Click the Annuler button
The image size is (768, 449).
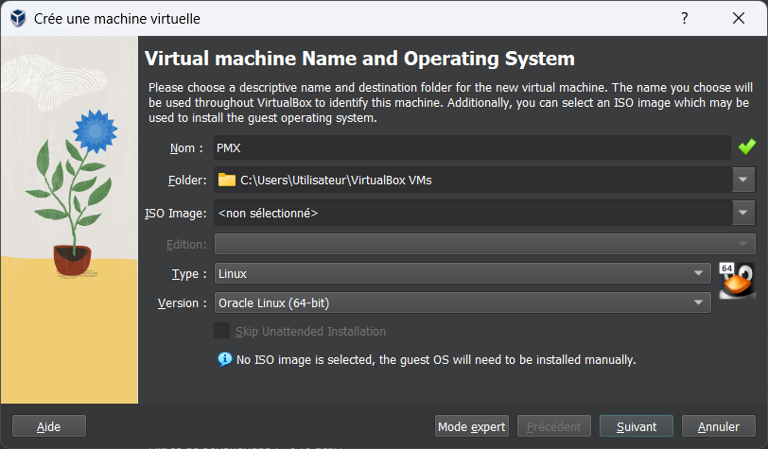pos(719,426)
